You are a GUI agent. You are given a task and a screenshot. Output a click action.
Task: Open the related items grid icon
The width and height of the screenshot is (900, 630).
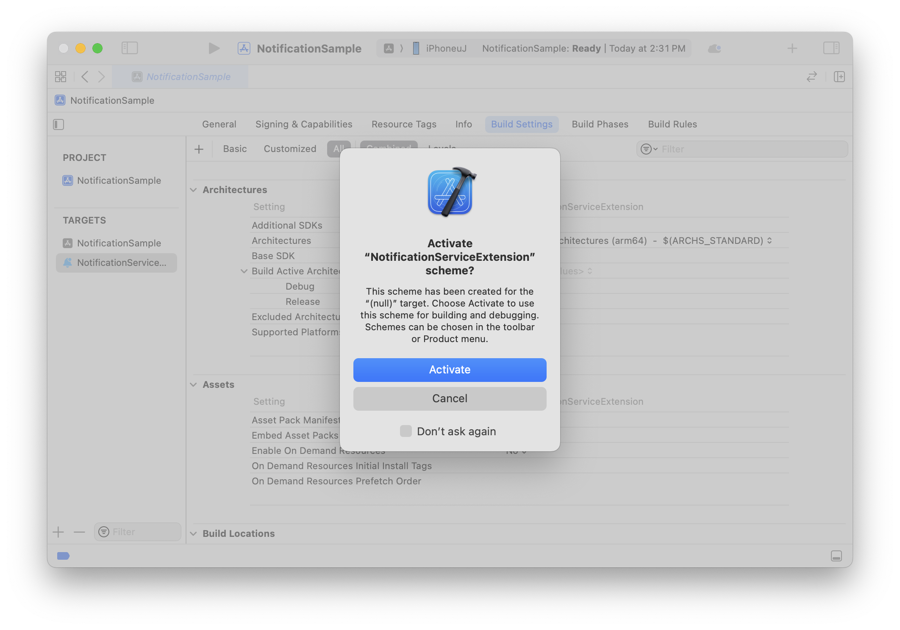click(61, 77)
